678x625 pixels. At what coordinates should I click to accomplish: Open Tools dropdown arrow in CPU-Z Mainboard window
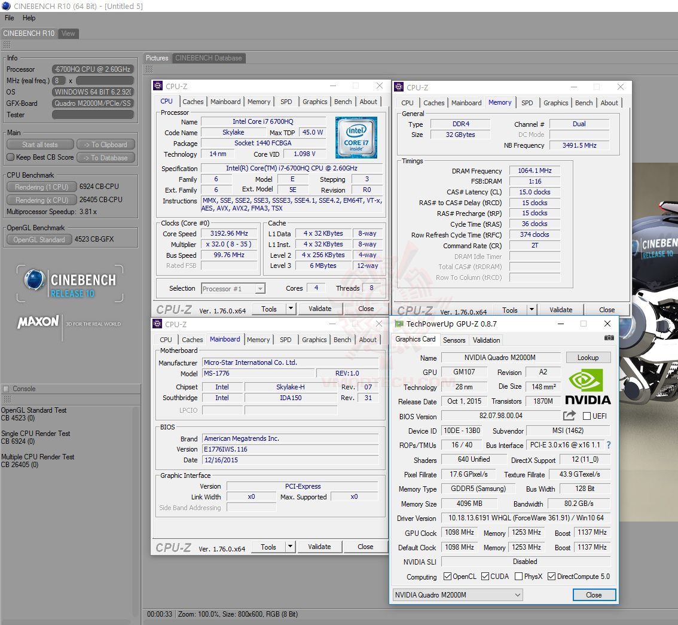pos(290,546)
